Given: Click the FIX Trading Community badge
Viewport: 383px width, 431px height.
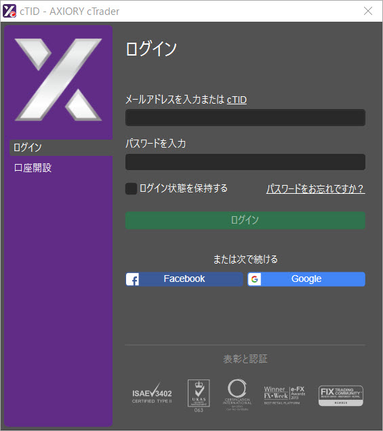Looking at the screenshot, I should 341,396.
